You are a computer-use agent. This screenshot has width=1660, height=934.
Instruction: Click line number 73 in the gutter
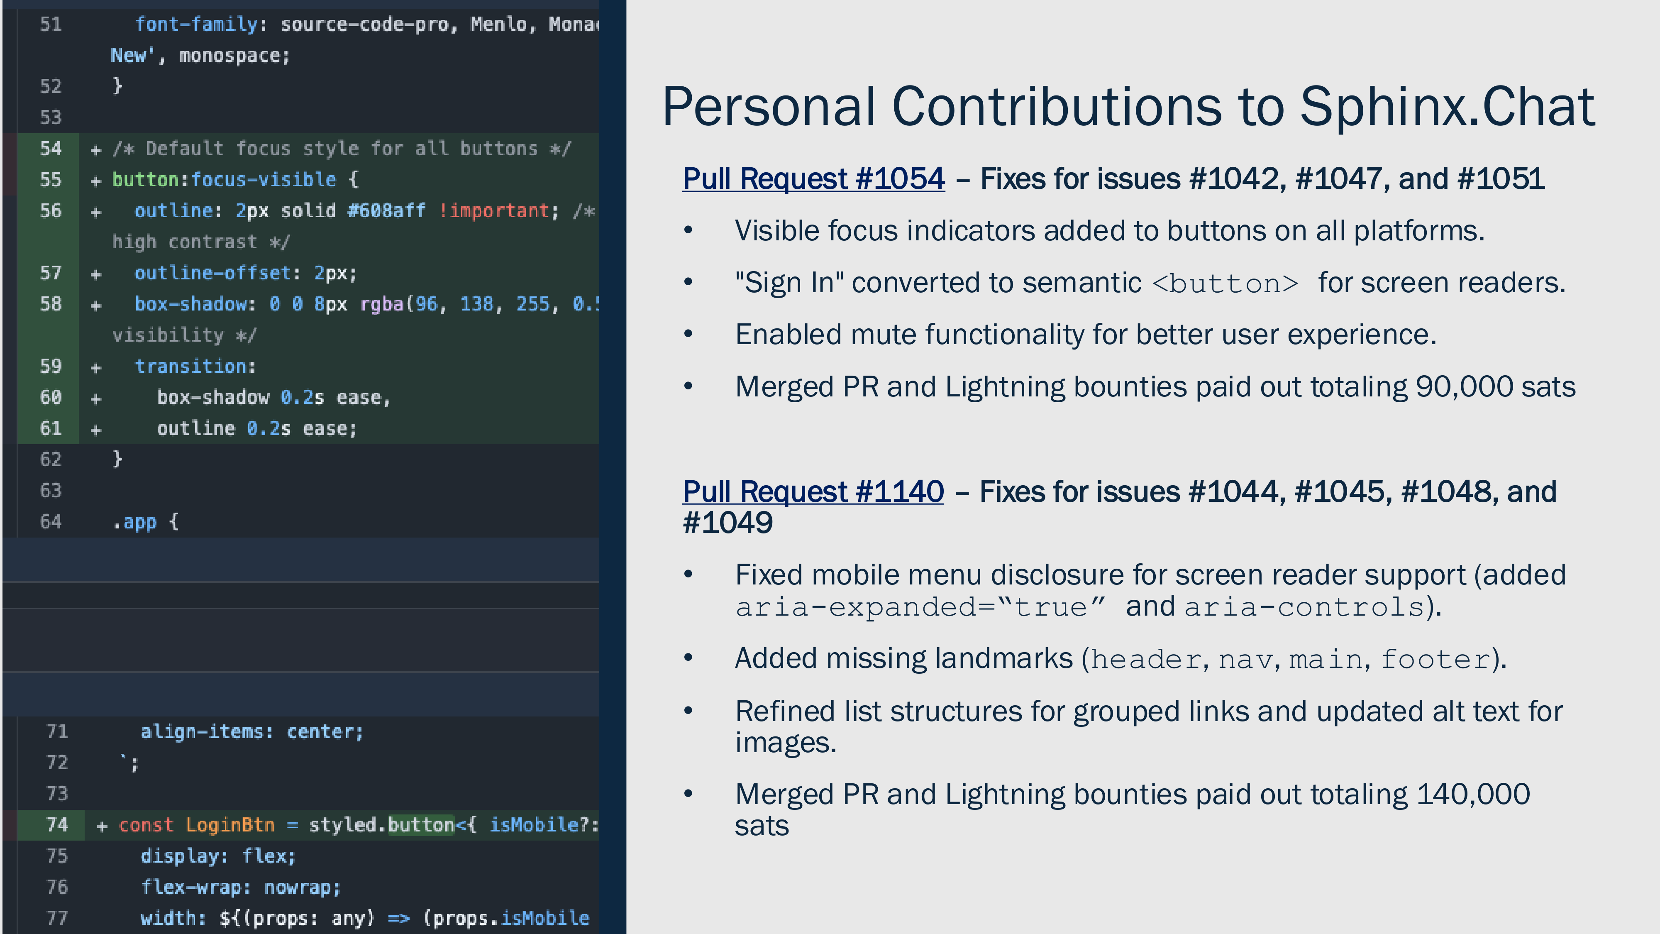(57, 793)
